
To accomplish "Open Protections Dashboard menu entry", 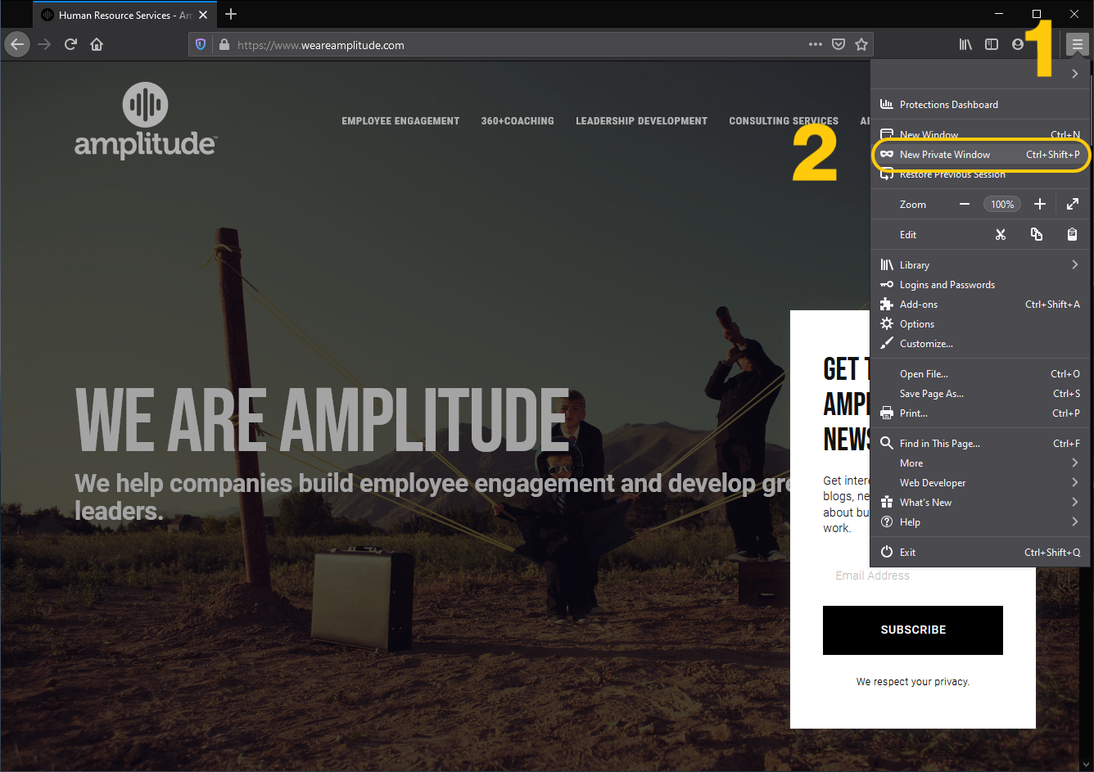I will point(979,105).
